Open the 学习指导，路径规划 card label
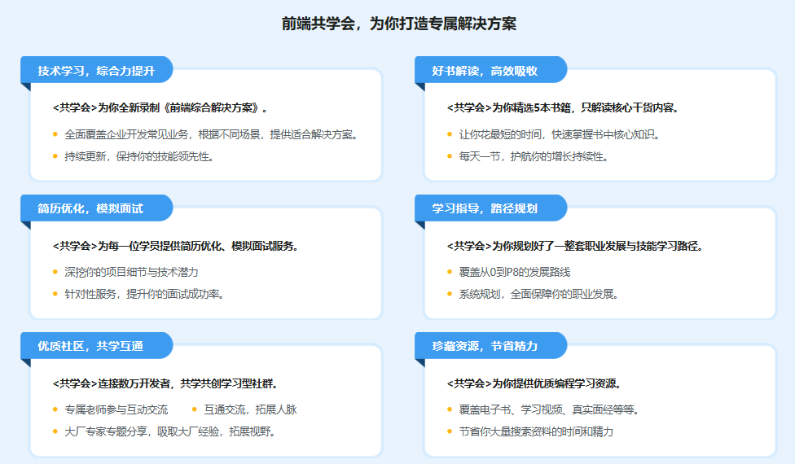Screen dimensions: 795x464 485,208
